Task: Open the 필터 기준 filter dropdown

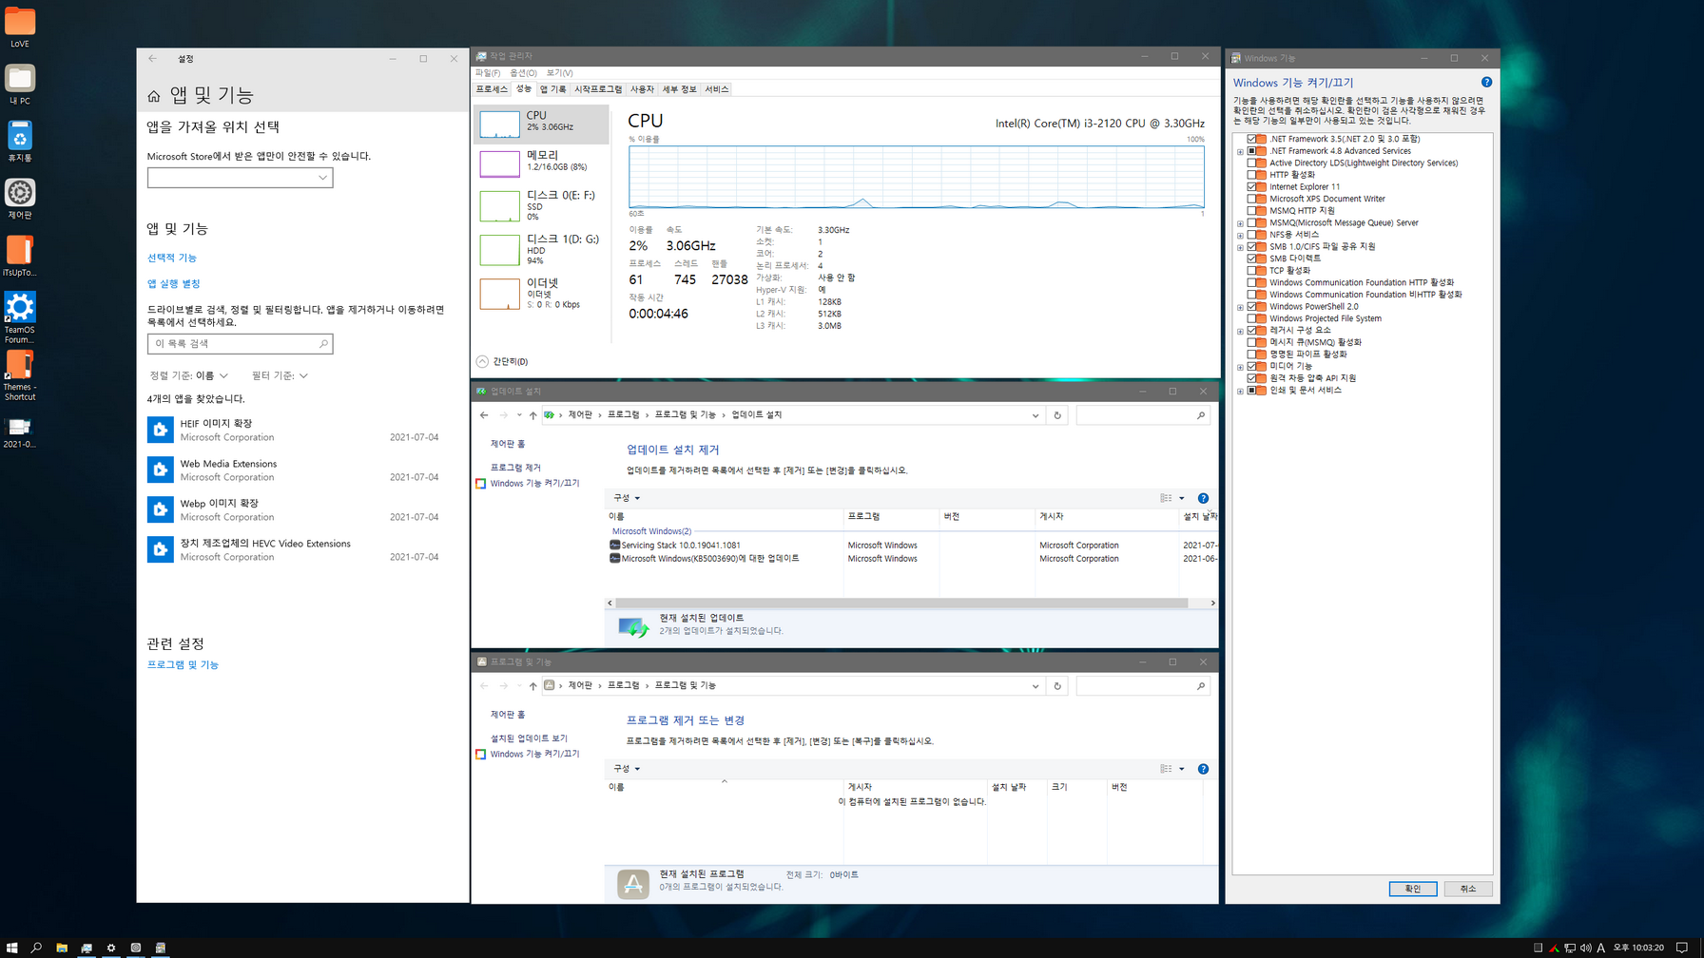Action: (x=280, y=375)
